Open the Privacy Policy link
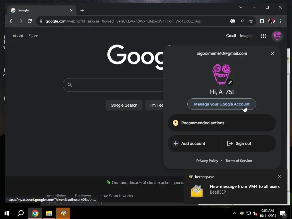This screenshot has height=219, width=292. coord(207,161)
